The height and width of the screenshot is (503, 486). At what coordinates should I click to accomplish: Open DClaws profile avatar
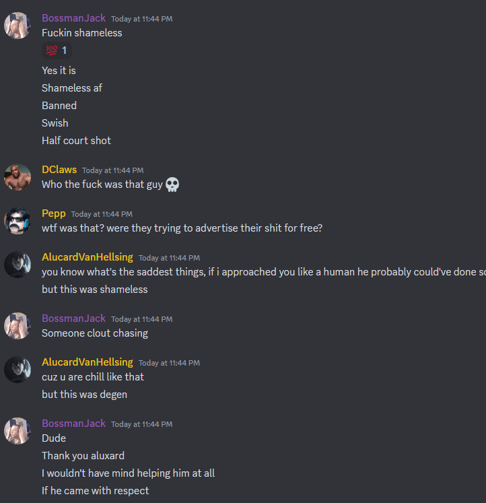tap(18, 177)
